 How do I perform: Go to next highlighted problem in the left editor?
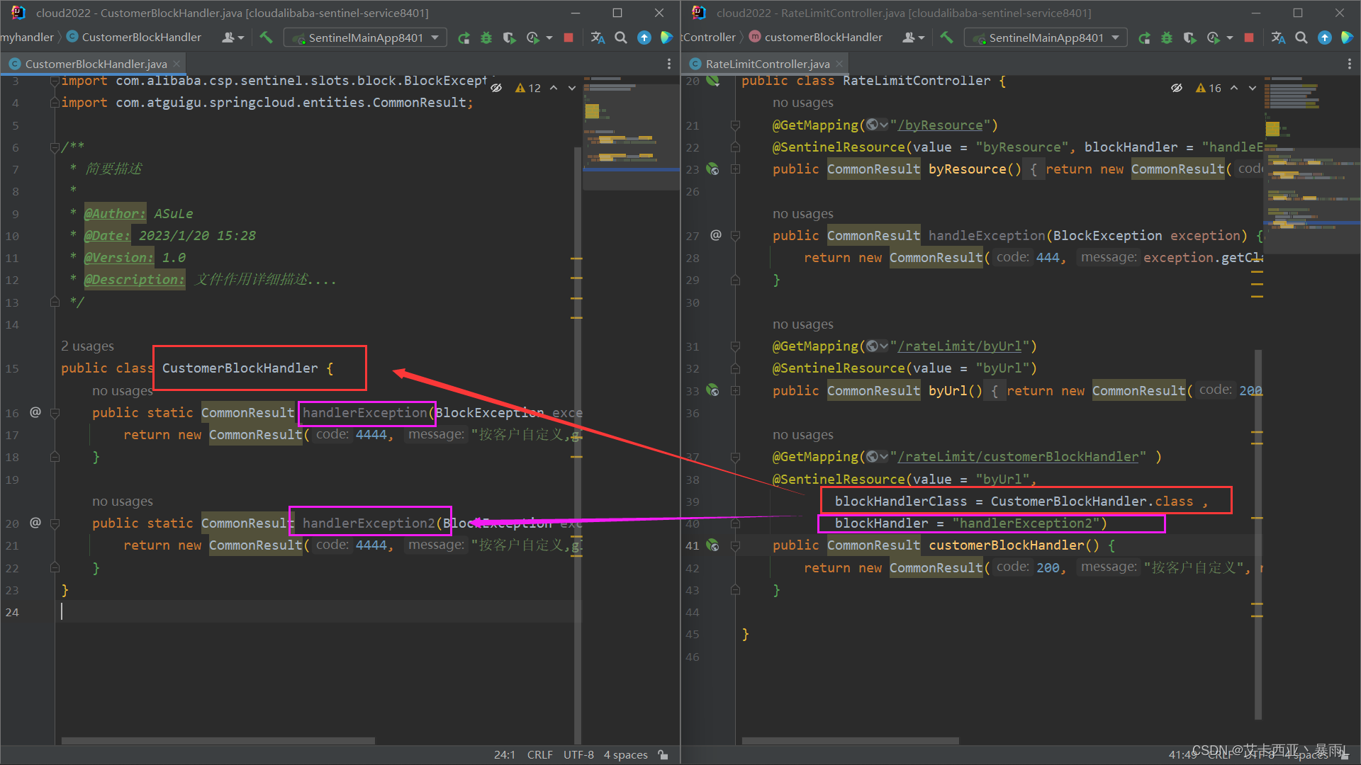[x=572, y=88]
